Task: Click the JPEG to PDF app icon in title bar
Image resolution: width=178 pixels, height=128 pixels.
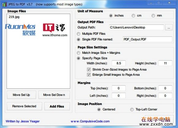Action: click(4, 4)
